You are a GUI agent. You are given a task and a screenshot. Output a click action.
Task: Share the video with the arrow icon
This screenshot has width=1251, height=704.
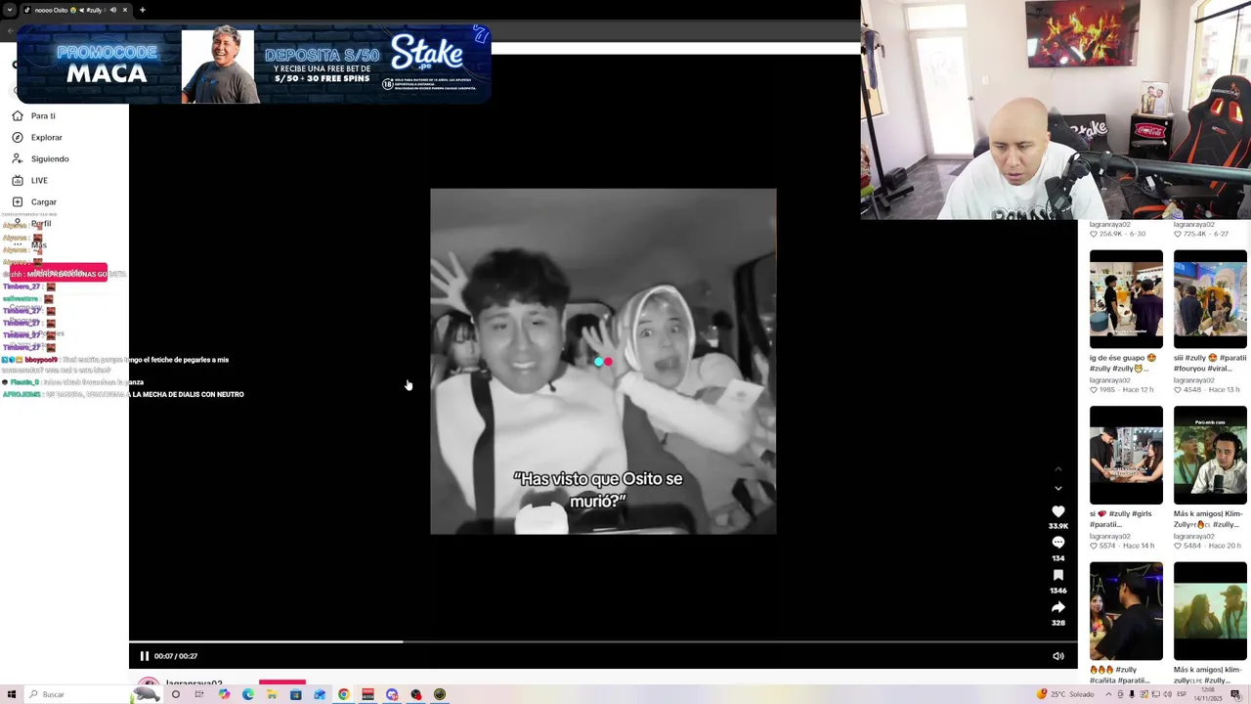[x=1057, y=607]
